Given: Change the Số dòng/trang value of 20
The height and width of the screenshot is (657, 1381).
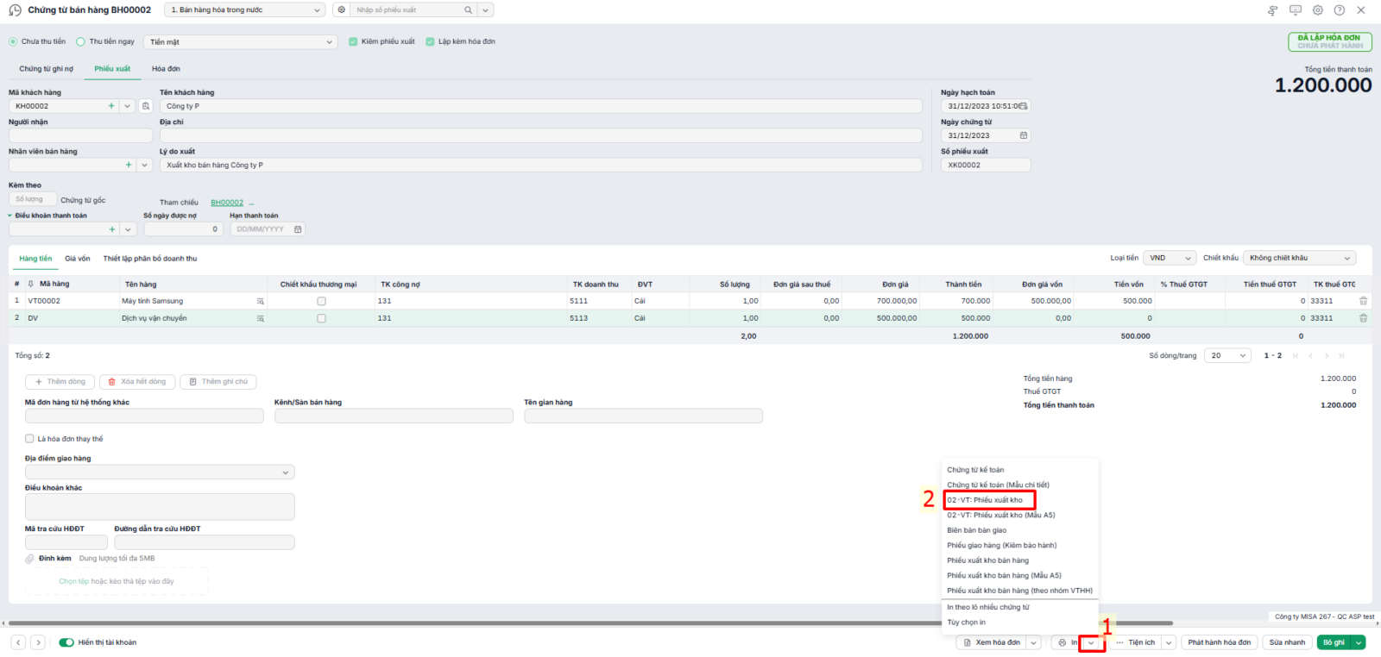Looking at the screenshot, I should point(1228,355).
